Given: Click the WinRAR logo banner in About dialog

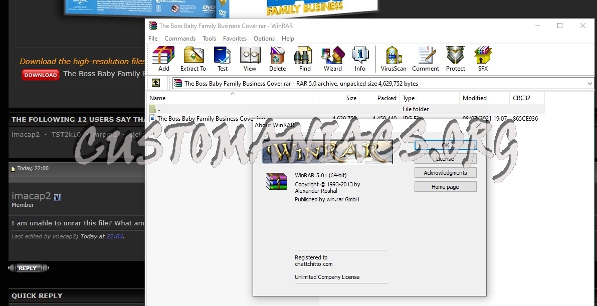Looking at the screenshot, I should point(327,152).
